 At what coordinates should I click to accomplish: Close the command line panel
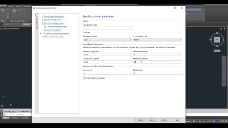(x=1, y=112)
